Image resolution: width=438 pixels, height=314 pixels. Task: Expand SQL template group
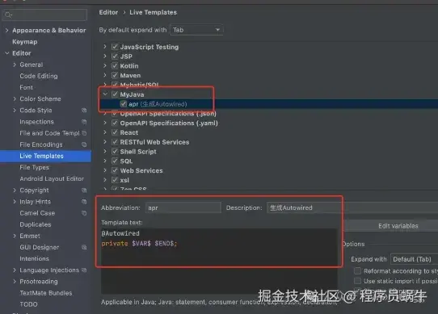105,161
